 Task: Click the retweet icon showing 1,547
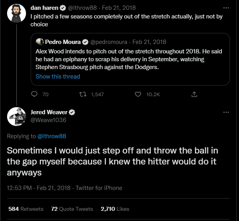83,94
